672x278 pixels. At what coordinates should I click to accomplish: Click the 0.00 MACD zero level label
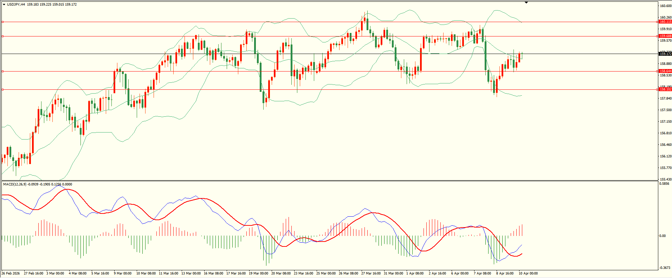coord(663,236)
